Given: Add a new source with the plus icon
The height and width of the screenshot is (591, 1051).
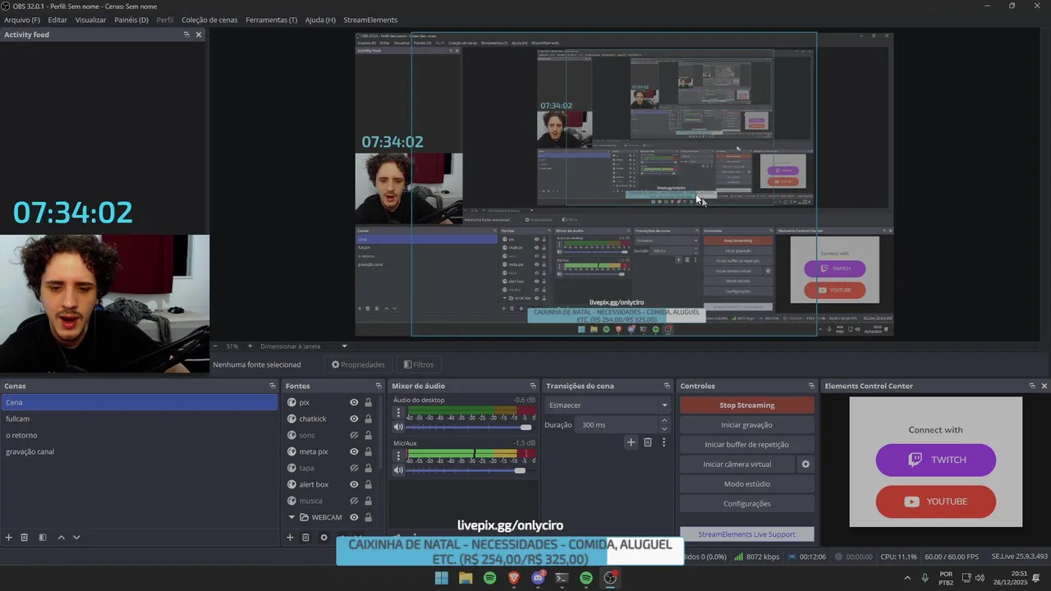Looking at the screenshot, I should 290,538.
